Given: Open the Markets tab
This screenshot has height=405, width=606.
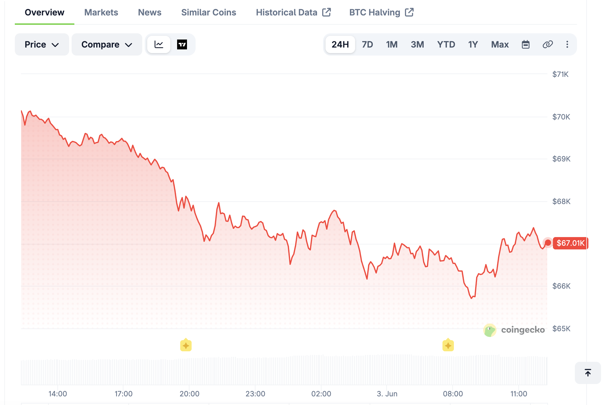Looking at the screenshot, I should [x=101, y=12].
